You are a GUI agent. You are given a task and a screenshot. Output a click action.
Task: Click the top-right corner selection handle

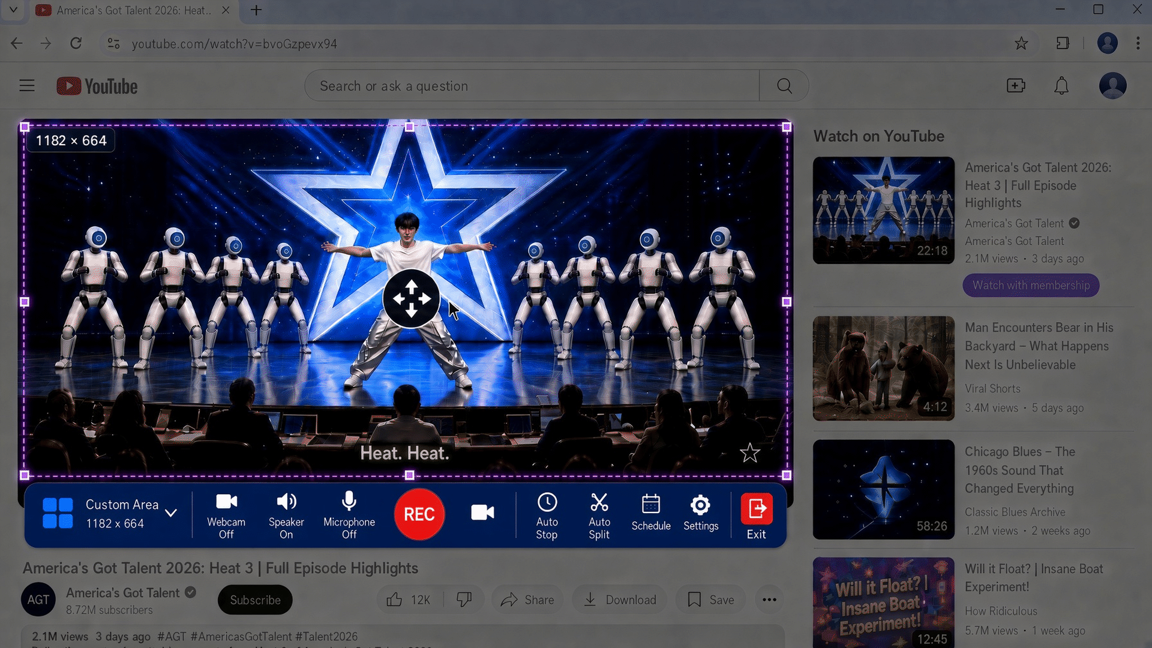click(787, 127)
